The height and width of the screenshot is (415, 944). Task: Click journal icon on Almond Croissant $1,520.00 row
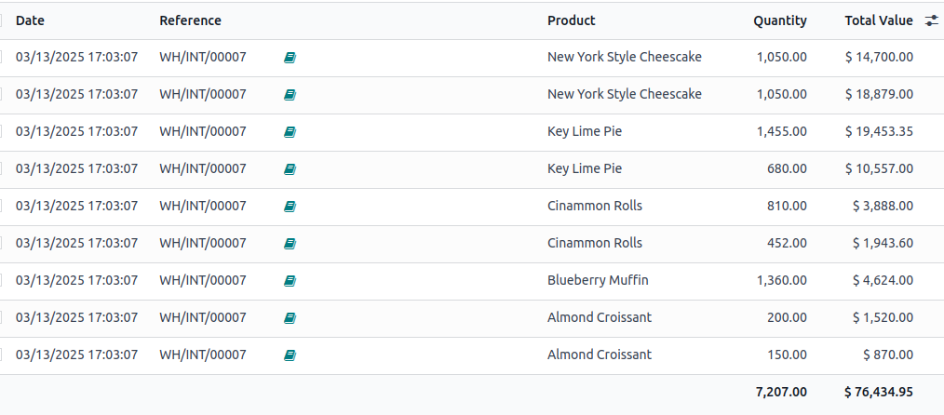[290, 318]
